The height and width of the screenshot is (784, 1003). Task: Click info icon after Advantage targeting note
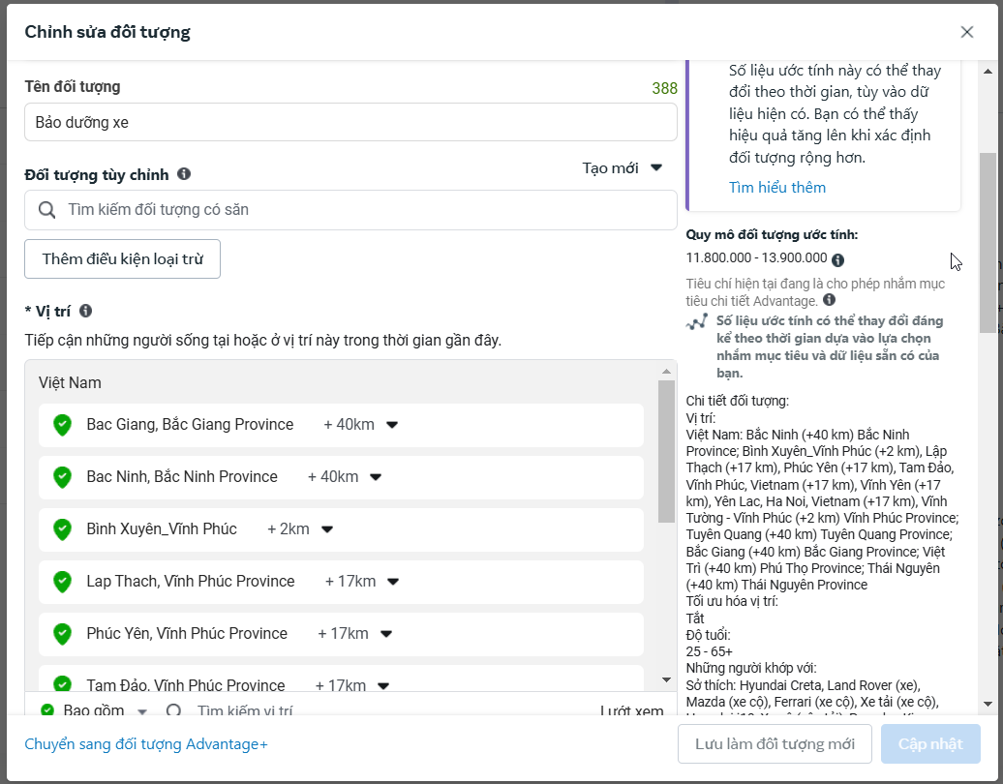pyautogui.click(x=830, y=301)
